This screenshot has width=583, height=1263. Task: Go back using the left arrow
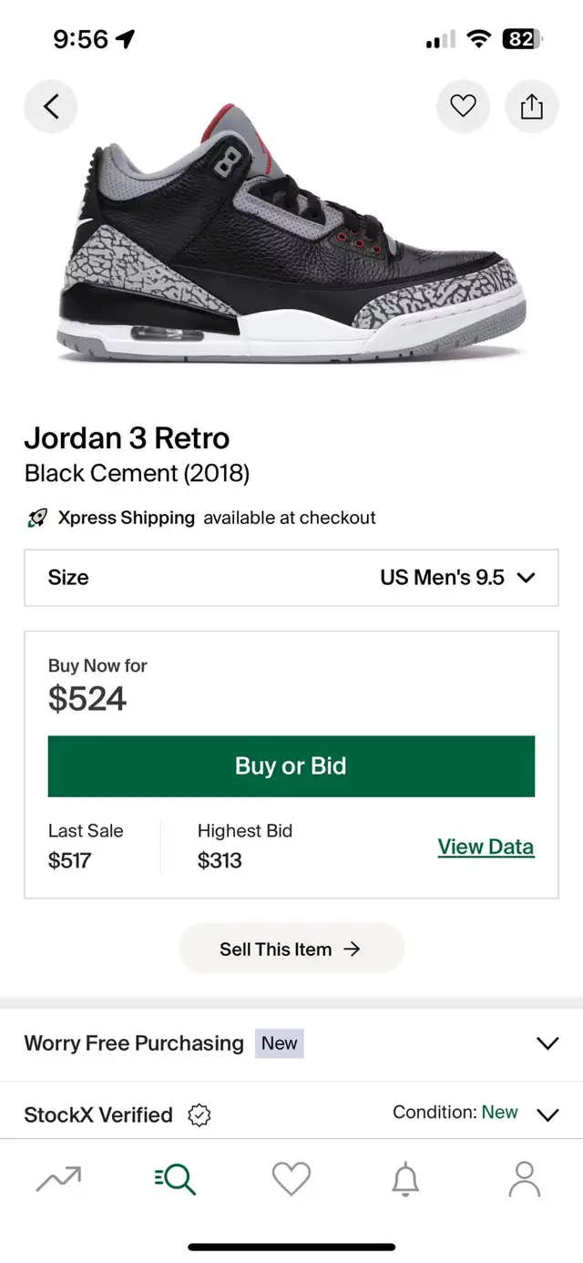pyautogui.click(x=51, y=106)
